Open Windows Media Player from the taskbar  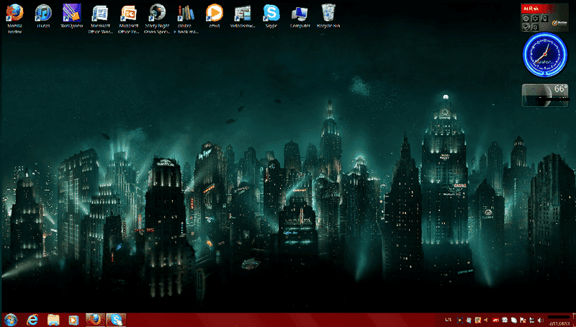[x=73, y=320]
